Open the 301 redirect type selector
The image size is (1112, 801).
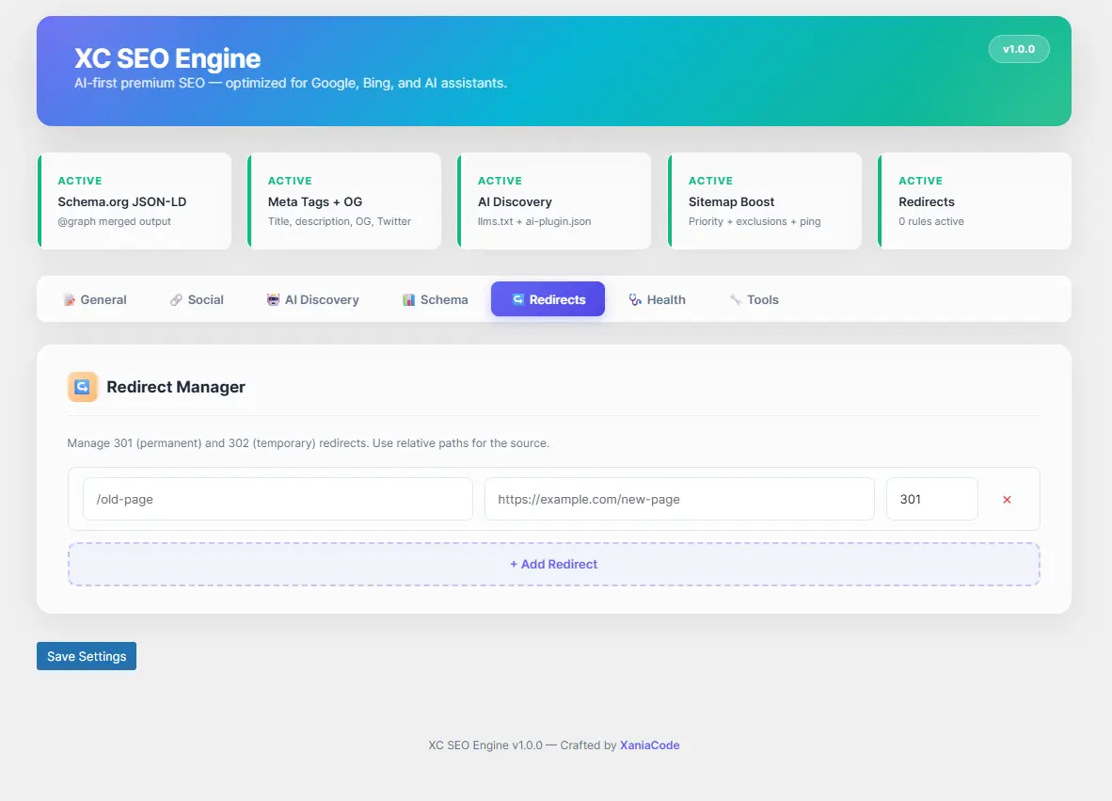pyautogui.click(x=932, y=499)
